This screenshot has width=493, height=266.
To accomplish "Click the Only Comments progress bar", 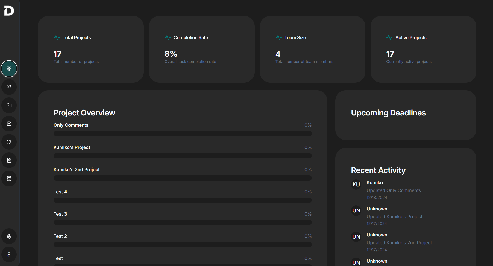I will point(183,134).
